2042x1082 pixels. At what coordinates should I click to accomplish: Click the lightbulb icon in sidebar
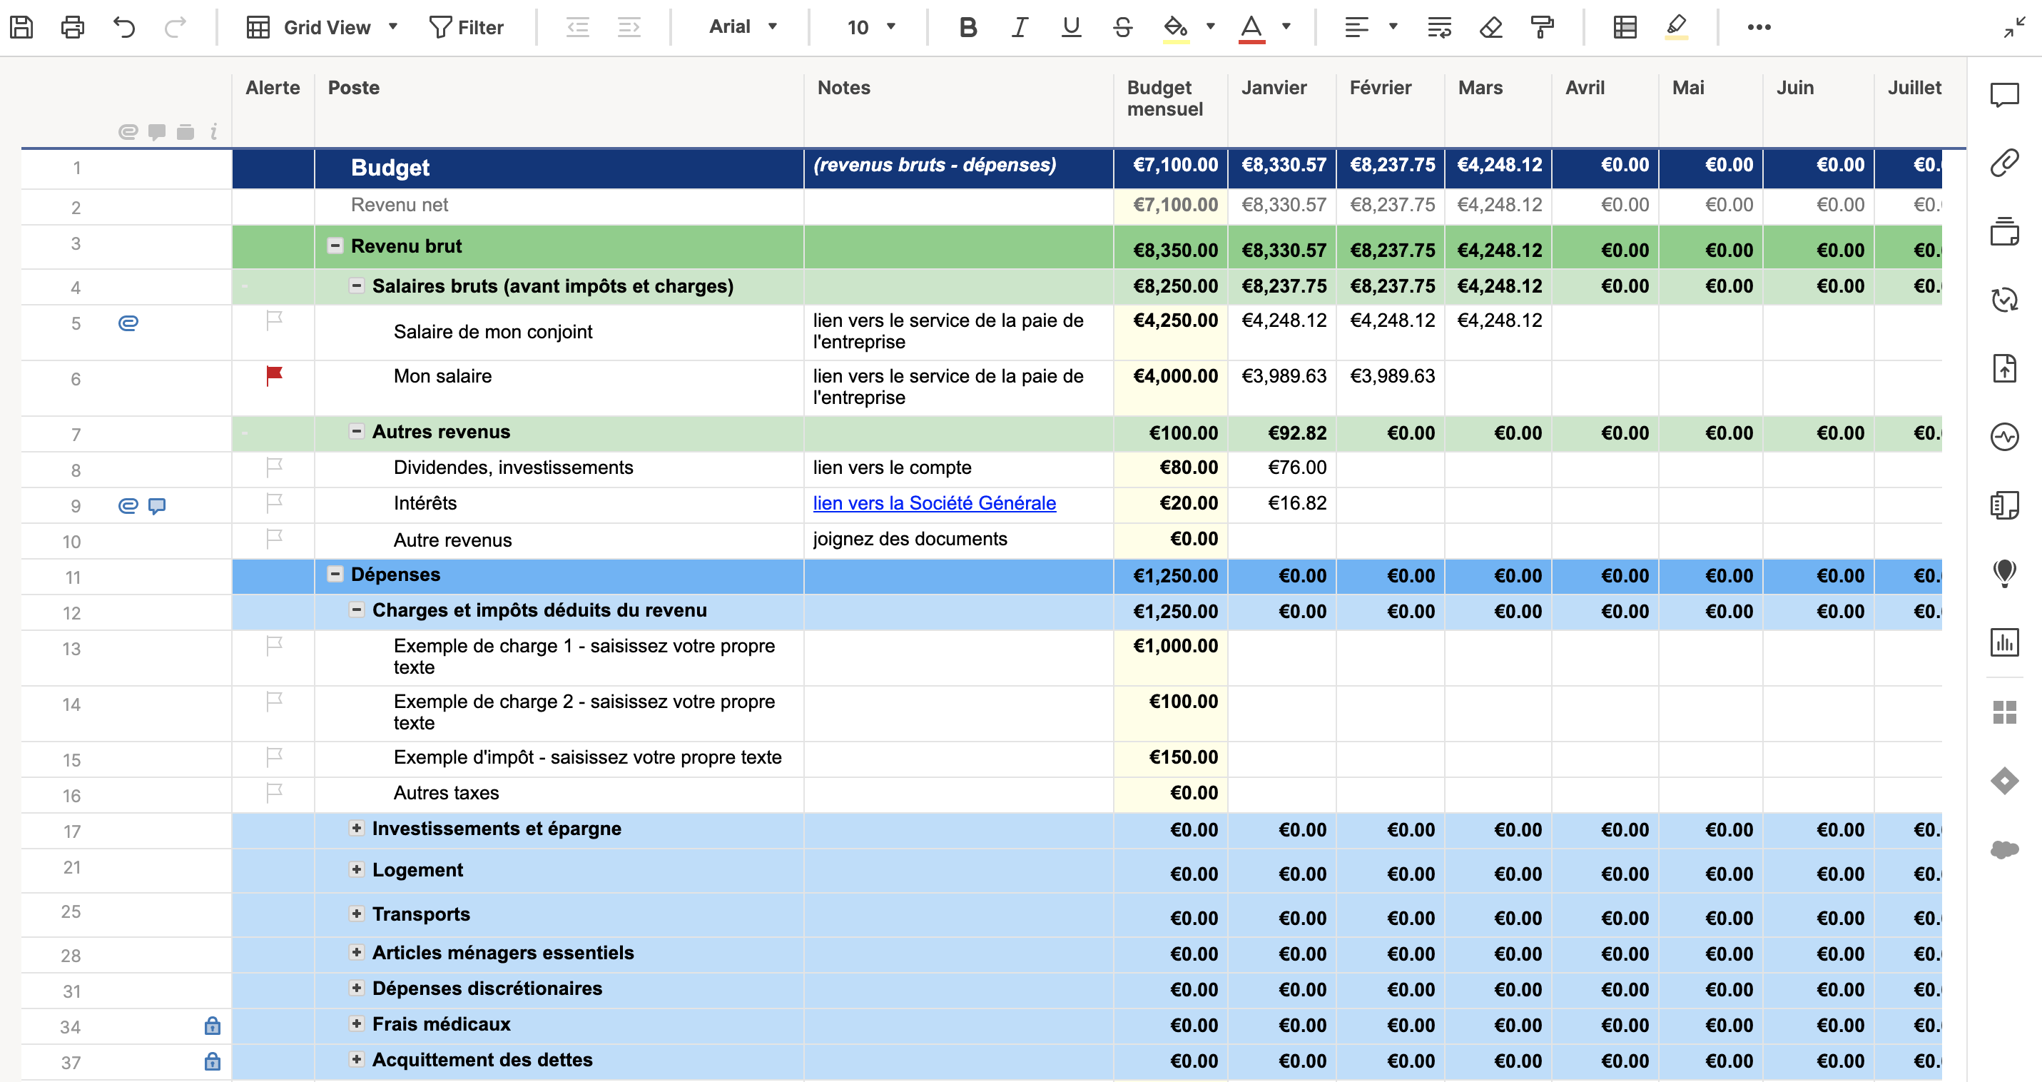click(x=2005, y=573)
